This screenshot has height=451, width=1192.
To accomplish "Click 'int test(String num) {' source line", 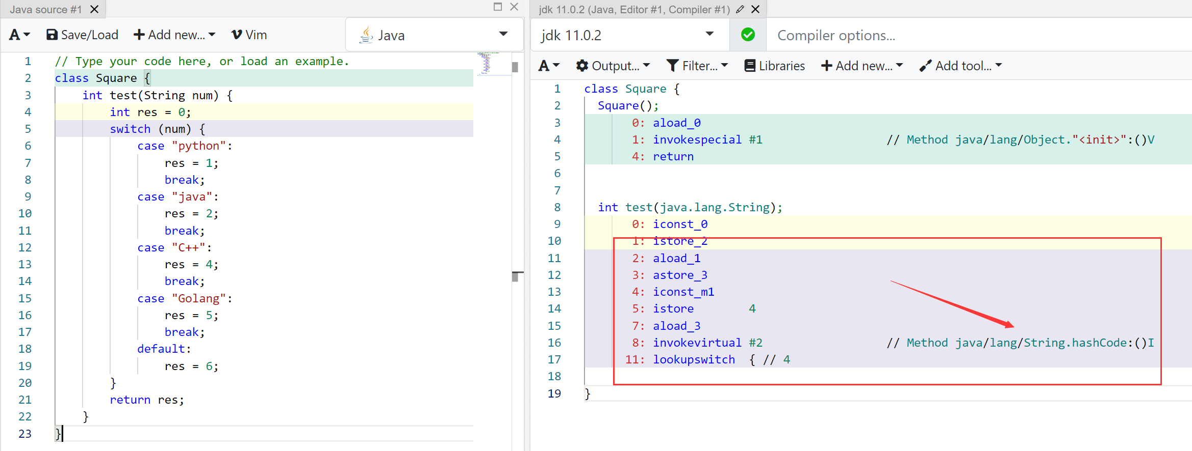I will tap(158, 95).
